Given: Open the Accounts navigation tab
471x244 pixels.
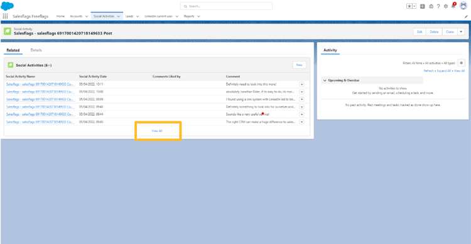Looking at the screenshot, I should 76,16.
